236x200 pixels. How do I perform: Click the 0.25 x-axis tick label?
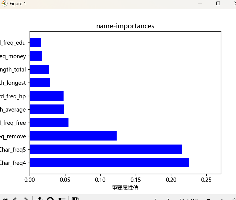tap(206, 180)
